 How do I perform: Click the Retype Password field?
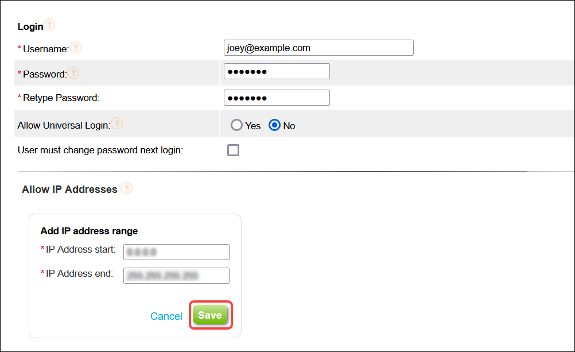click(x=277, y=97)
